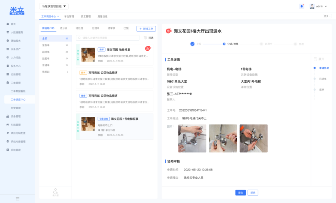
Task: Click the 米立 logo
Action: 17,10
